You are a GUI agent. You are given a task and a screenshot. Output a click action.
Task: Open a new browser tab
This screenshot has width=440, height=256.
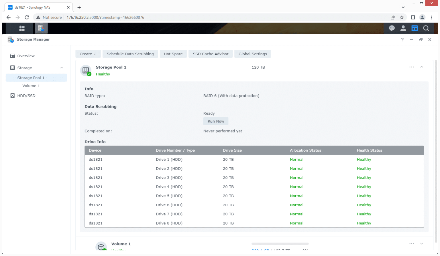pyautogui.click(x=79, y=7)
